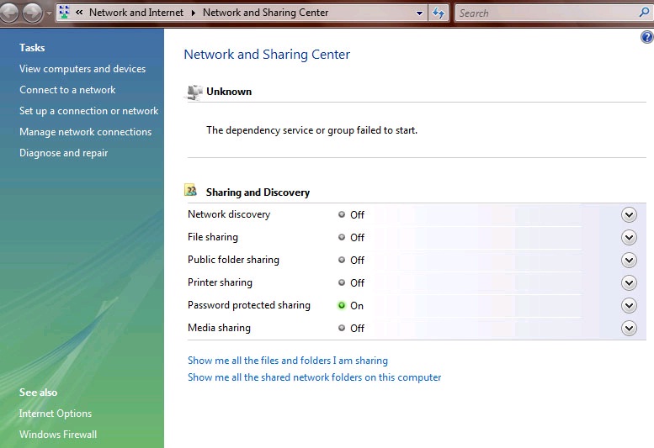The height and width of the screenshot is (448, 654).
Task: Open Manage network connections
Action: [85, 132]
